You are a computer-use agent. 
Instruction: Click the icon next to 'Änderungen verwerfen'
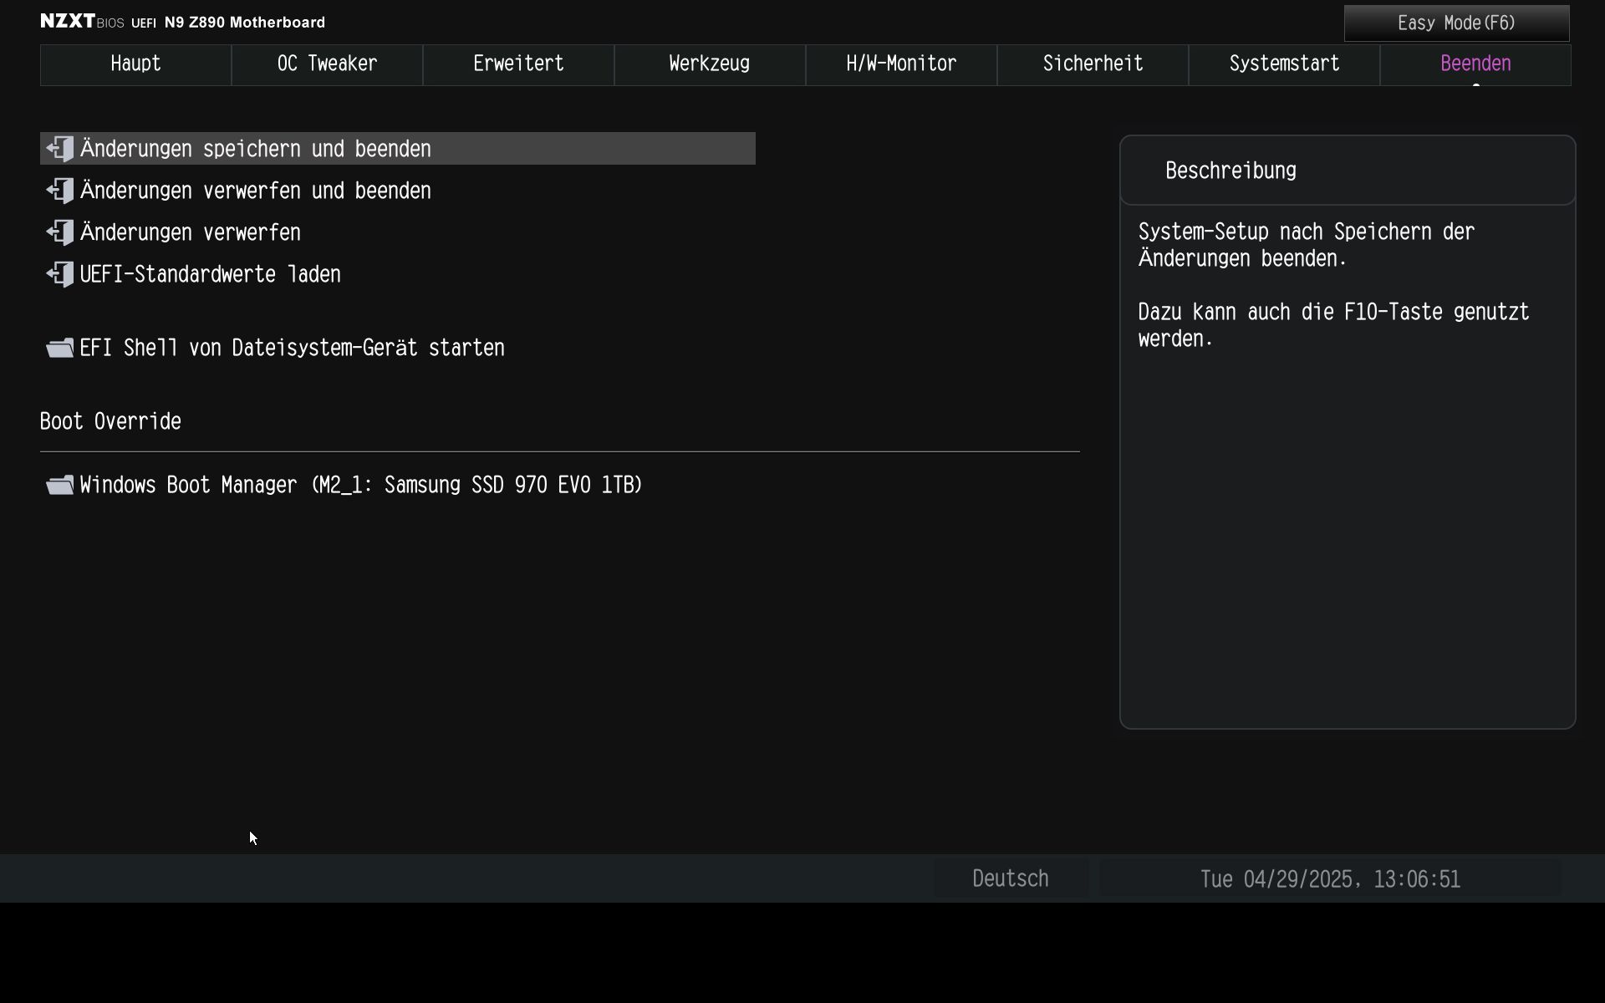point(60,232)
